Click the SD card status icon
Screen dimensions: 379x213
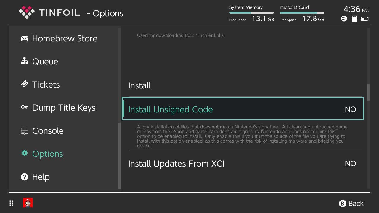coord(354,19)
